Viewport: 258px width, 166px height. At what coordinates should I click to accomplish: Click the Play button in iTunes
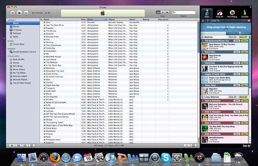(x=20, y=13)
